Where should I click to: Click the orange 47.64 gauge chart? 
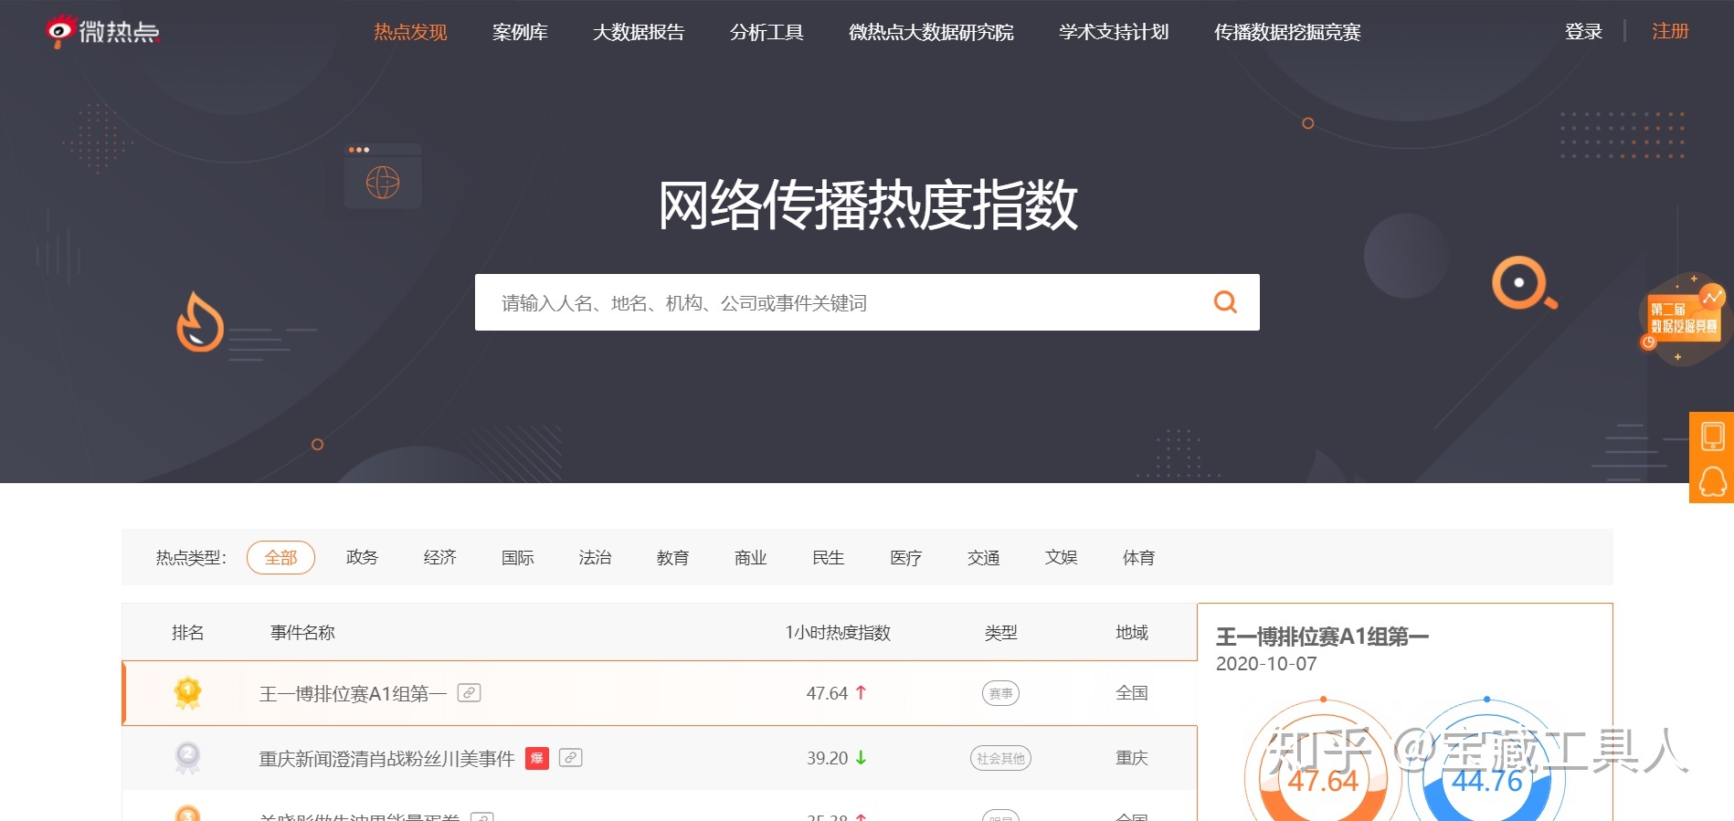tap(1323, 761)
